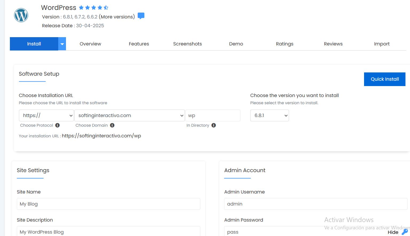The width and height of the screenshot is (410, 236).
Task: Click the info icon beside Choose Protocol
Action: pos(57,125)
